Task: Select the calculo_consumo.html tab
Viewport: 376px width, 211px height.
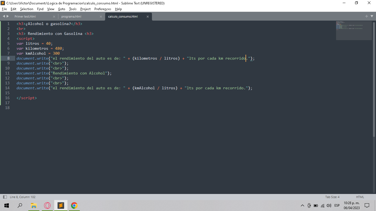Action: pos(123,16)
